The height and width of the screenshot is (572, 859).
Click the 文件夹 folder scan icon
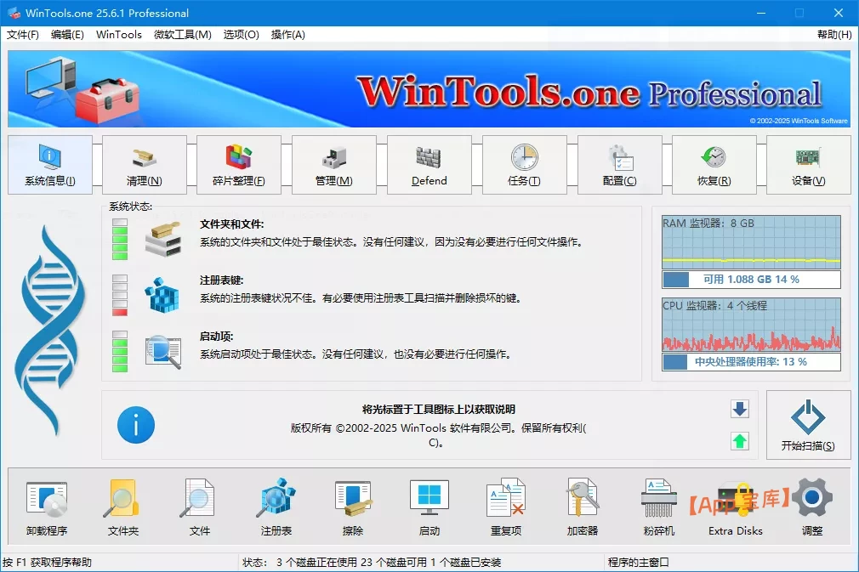[122, 507]
